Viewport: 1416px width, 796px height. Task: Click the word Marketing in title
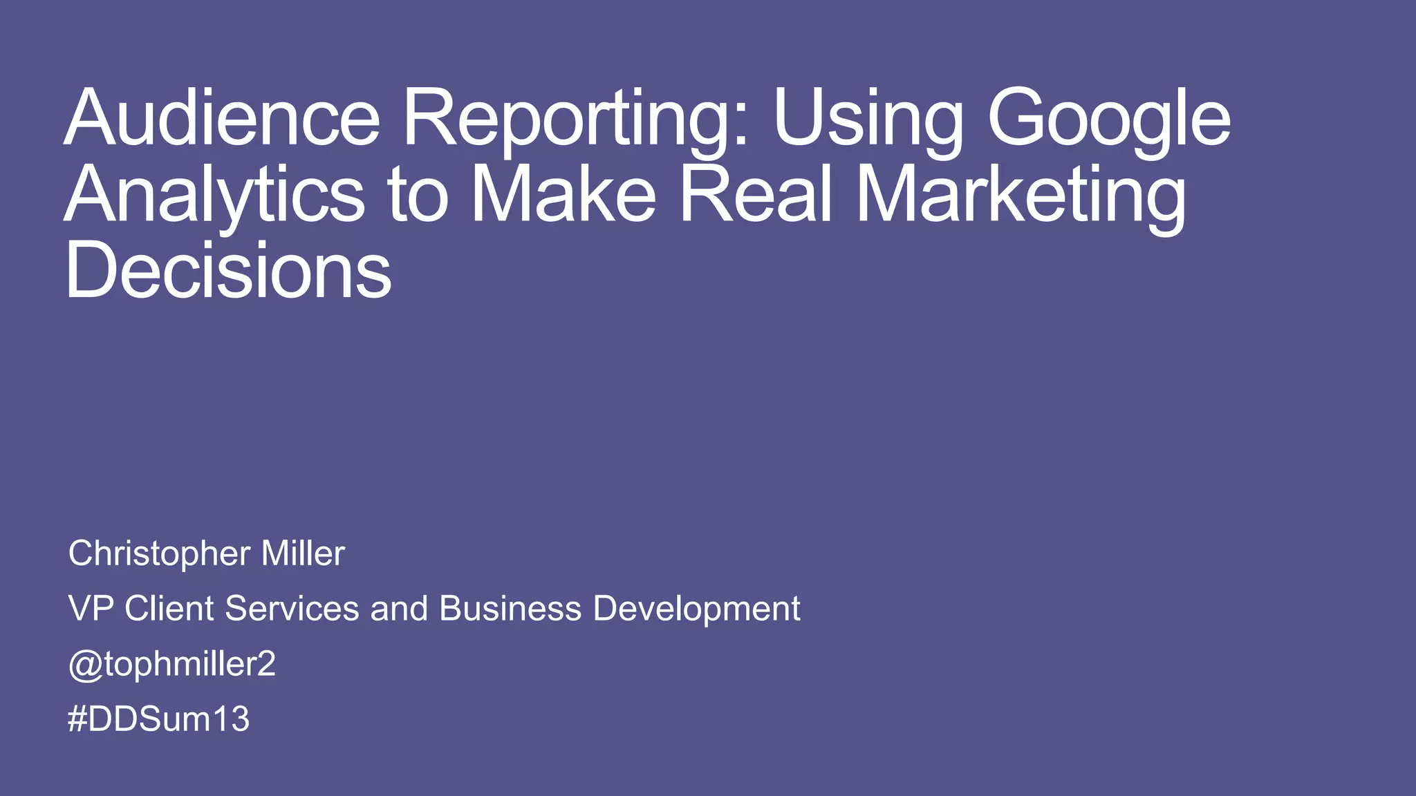(x=1021, y=194)
